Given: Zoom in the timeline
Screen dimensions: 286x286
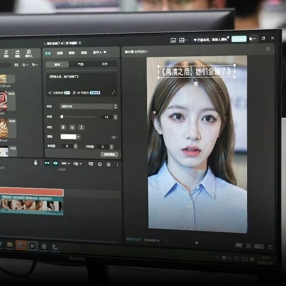Looking at the screenshot, I should pos(109,164).
